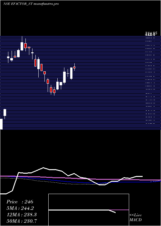Click the last red candlestick on the chart
This screenshot has height=226, width=161.
(x=74, y=67)
